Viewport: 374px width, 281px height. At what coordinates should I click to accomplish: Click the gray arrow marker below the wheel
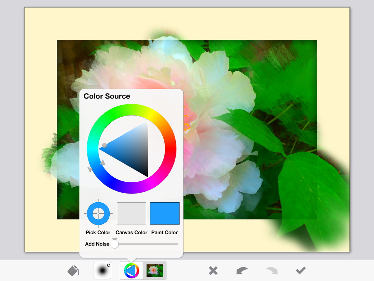tap(90, 169)
